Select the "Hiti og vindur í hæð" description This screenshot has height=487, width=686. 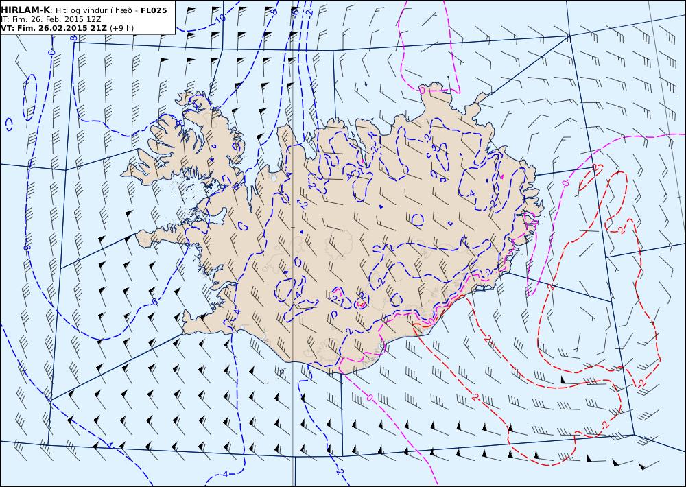(93, 10)
